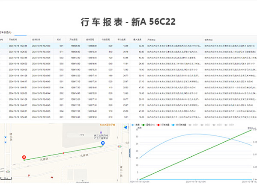Click the 平均速度 column header
257x193 pixels.
pos(122,40)
